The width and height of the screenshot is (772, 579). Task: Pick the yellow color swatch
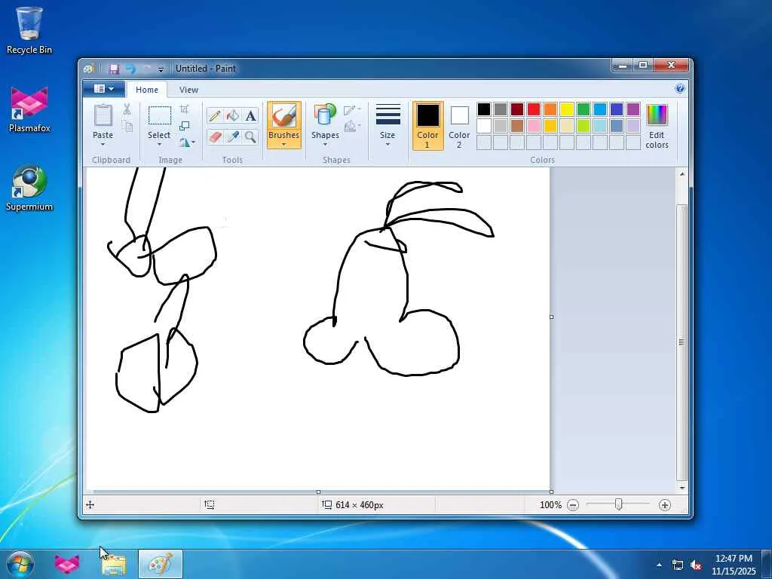pyautogui.click(x=567, y=109)
